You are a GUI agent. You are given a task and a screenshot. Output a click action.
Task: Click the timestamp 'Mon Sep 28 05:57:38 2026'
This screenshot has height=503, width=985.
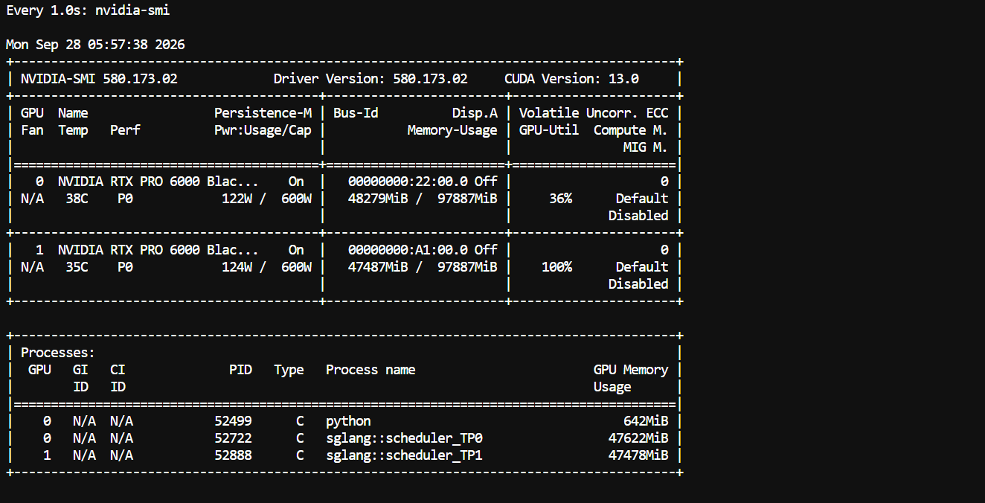(x=95, y=45)
